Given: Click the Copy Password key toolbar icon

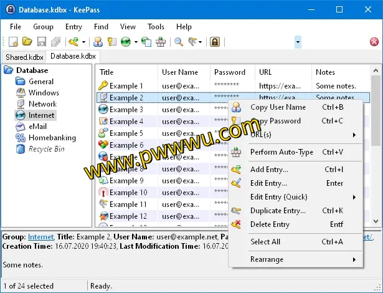Looking at the screenshot, I should pos(112,42).
